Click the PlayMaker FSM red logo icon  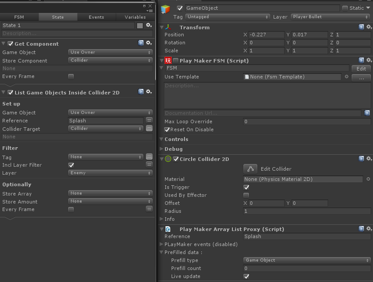[x=168, y=61]
